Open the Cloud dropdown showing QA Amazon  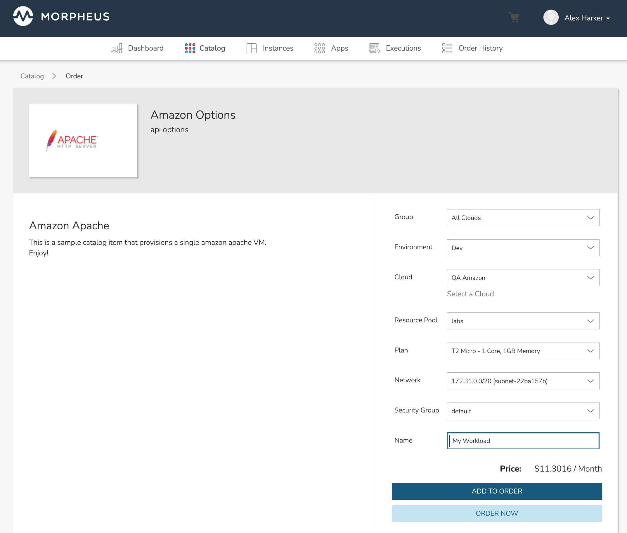(523, 278)
